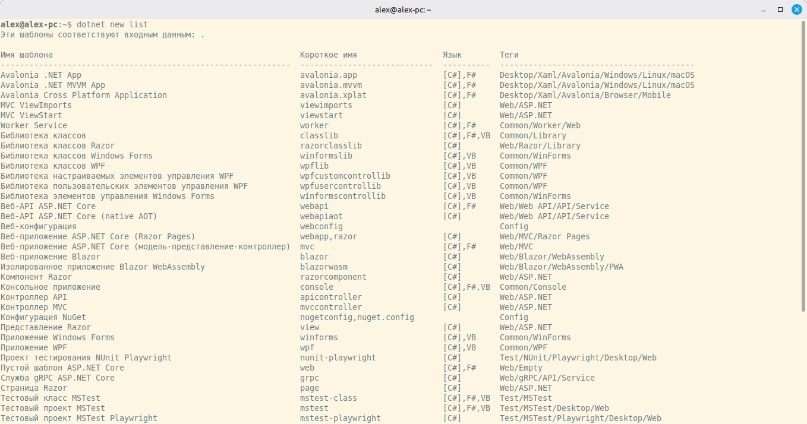Click the 'webapiaot' short name text

(x=321, y=216)
